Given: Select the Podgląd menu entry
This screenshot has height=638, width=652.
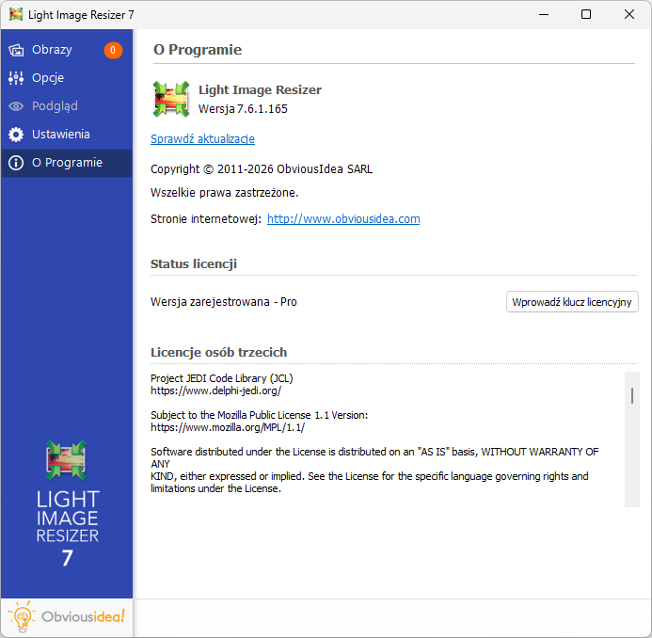Looking at the screenshot, I should tap(67, 106).
